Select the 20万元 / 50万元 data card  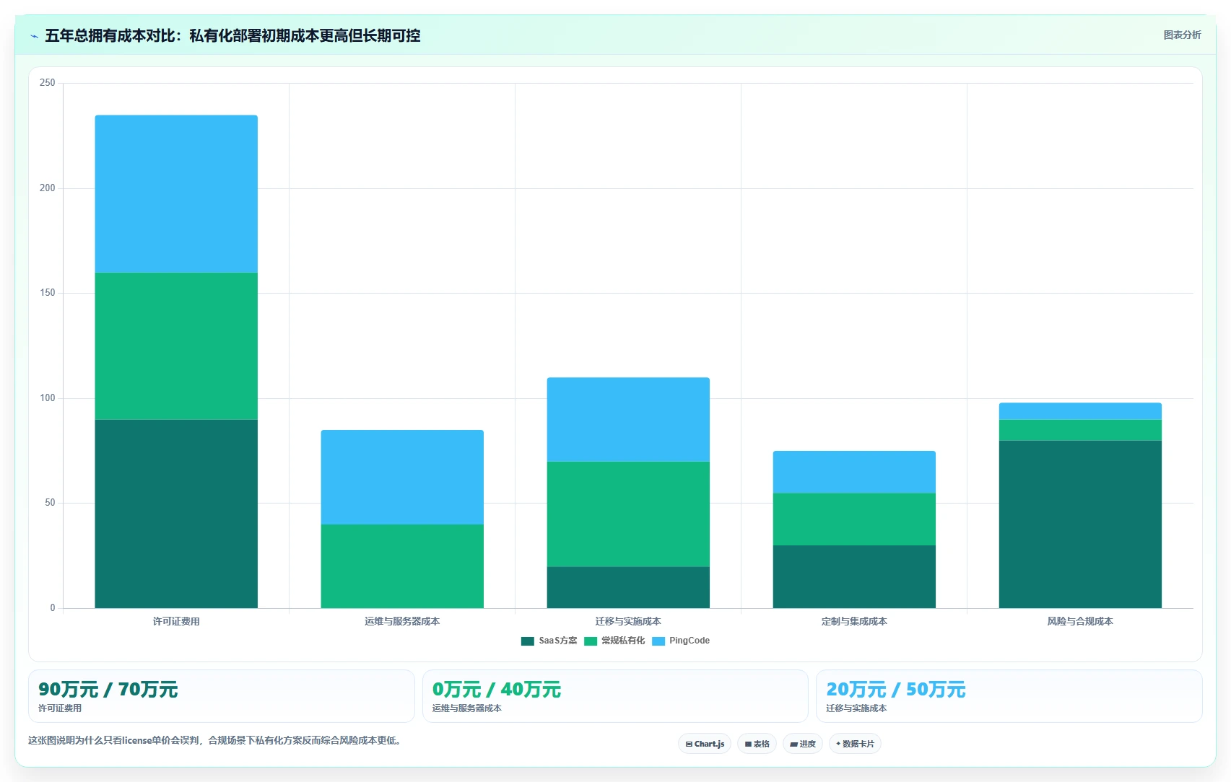[1009, 696]
